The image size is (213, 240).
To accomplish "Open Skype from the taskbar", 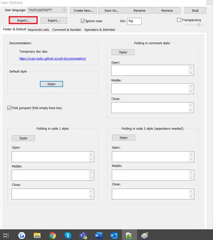I will [68, 235].
